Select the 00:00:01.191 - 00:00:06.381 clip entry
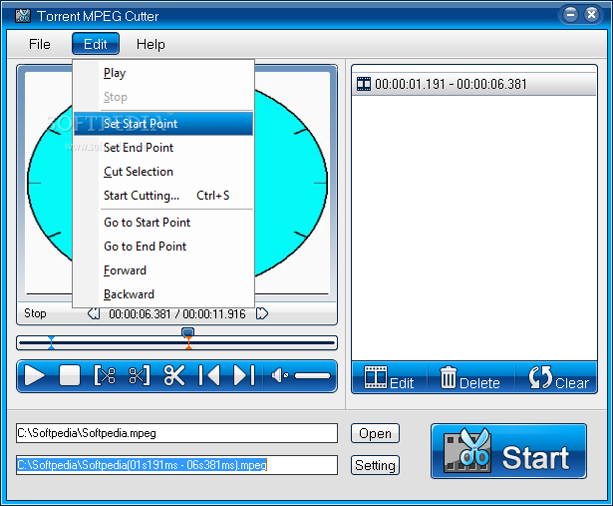Viewport: 613px width, 506px height. click(x=474, y=84)
